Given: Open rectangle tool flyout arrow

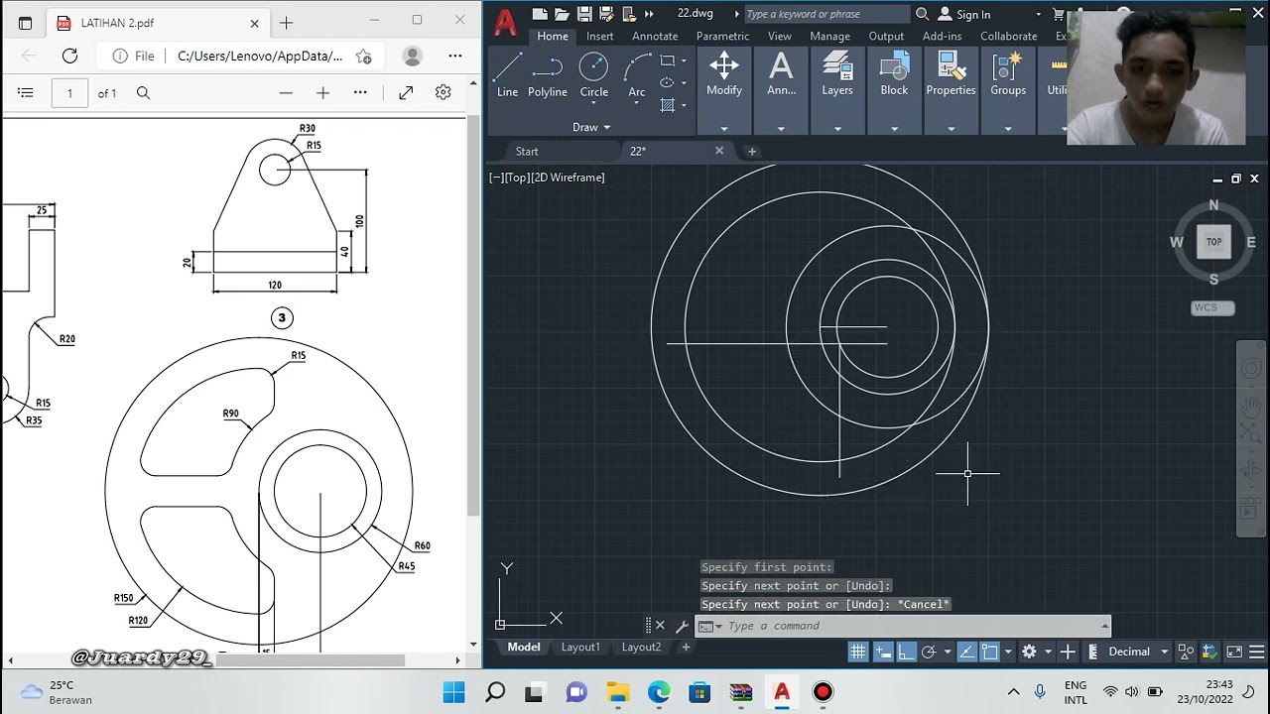Looking at the screenshot, I should point(684,60).
